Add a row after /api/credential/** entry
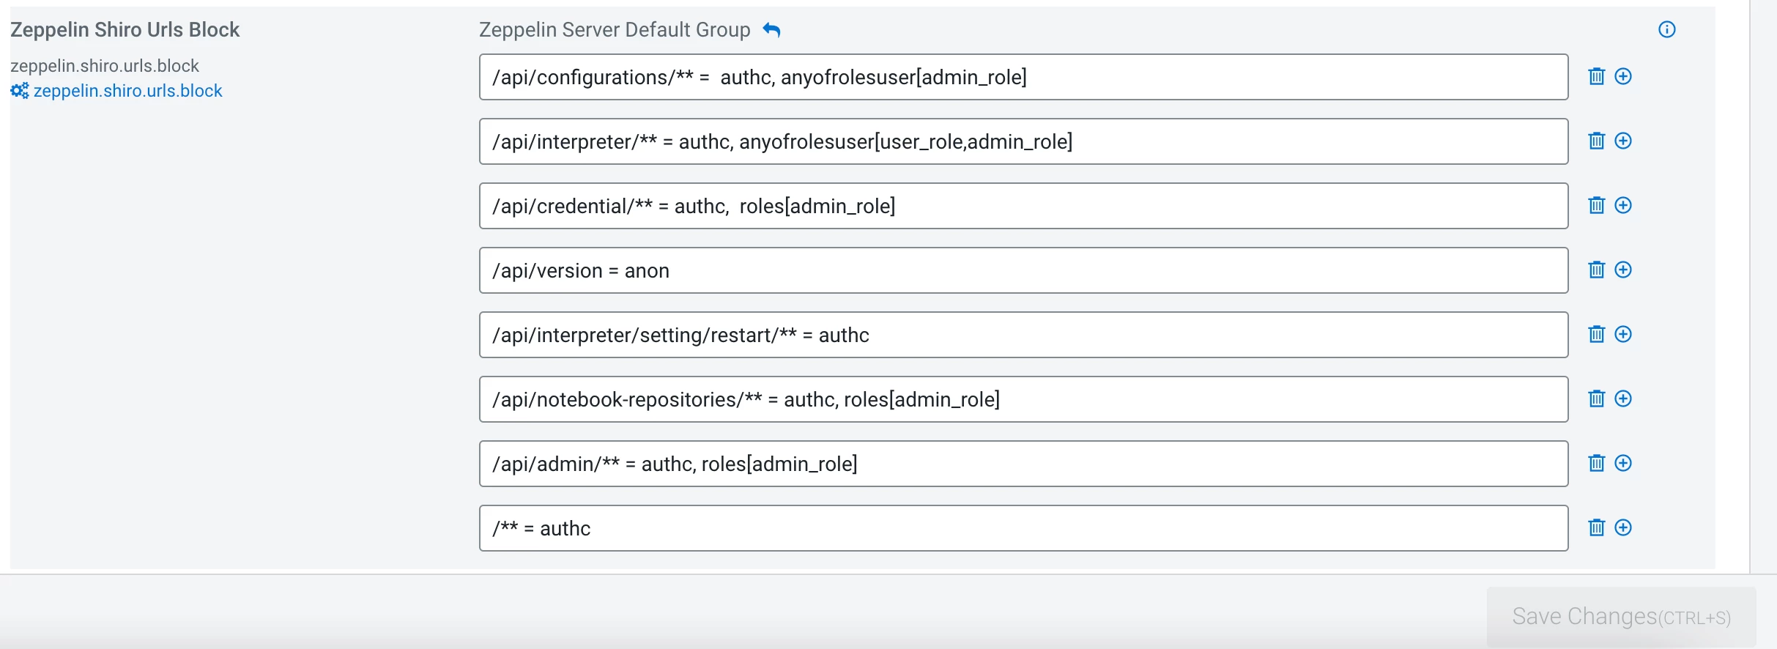The image size is (1777, 649). pos(1623,205)
